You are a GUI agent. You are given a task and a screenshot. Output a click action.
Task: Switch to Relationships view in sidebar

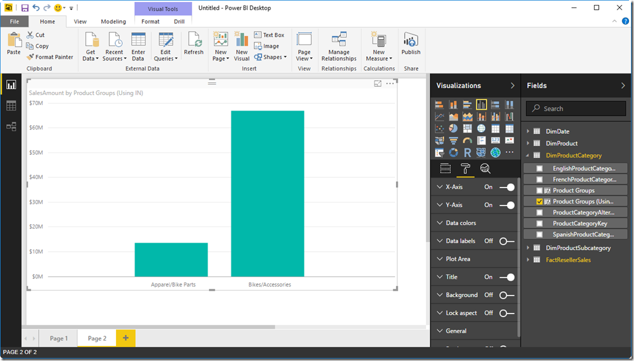point(11,127)
